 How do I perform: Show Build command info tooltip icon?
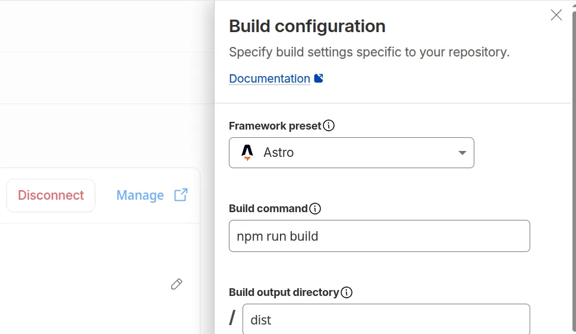tap(315, 209)
